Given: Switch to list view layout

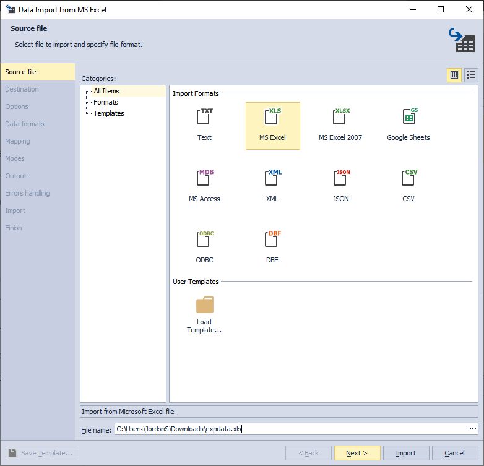Looking at the screenshot, I should (x=471, y=75).
